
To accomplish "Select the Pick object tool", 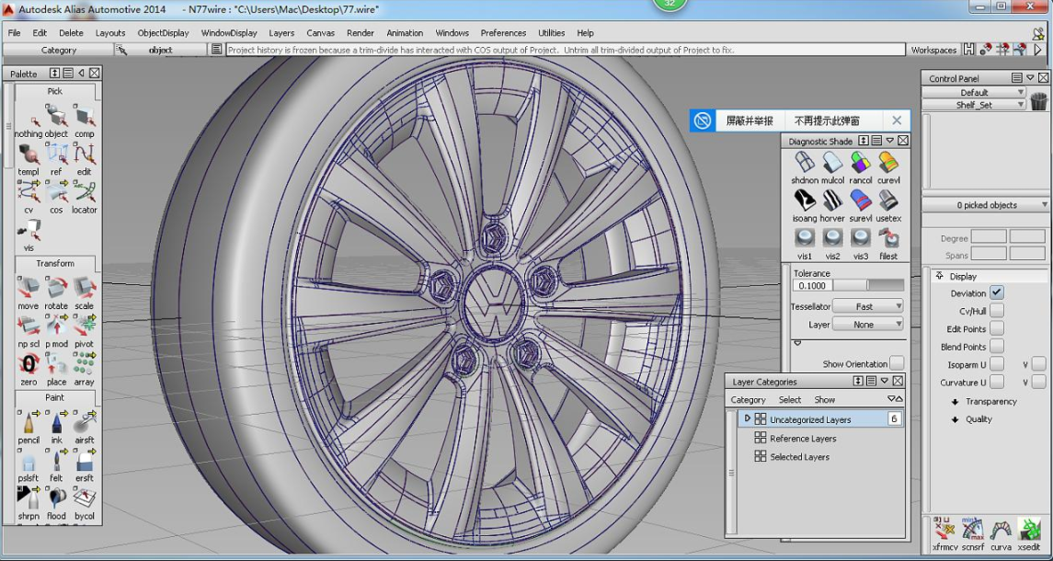I will coord(56,120).
